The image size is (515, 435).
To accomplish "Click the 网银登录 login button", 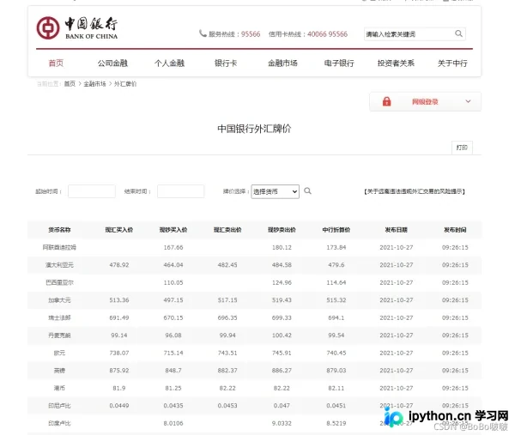I will coord(426,102).
